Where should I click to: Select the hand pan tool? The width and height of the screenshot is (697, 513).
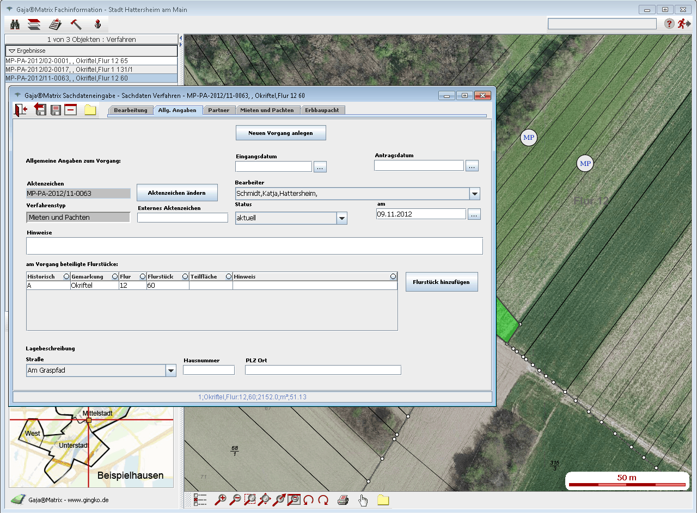tap(363, 500)
